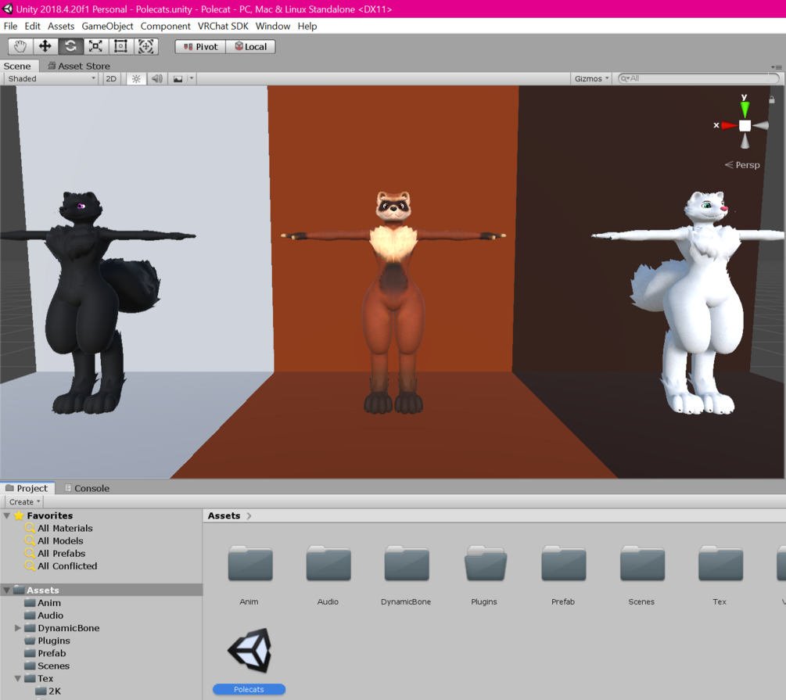The height and width of the screenshot is (700, 786).
Task: Open the Assets menu
Action: coord(61,26)
